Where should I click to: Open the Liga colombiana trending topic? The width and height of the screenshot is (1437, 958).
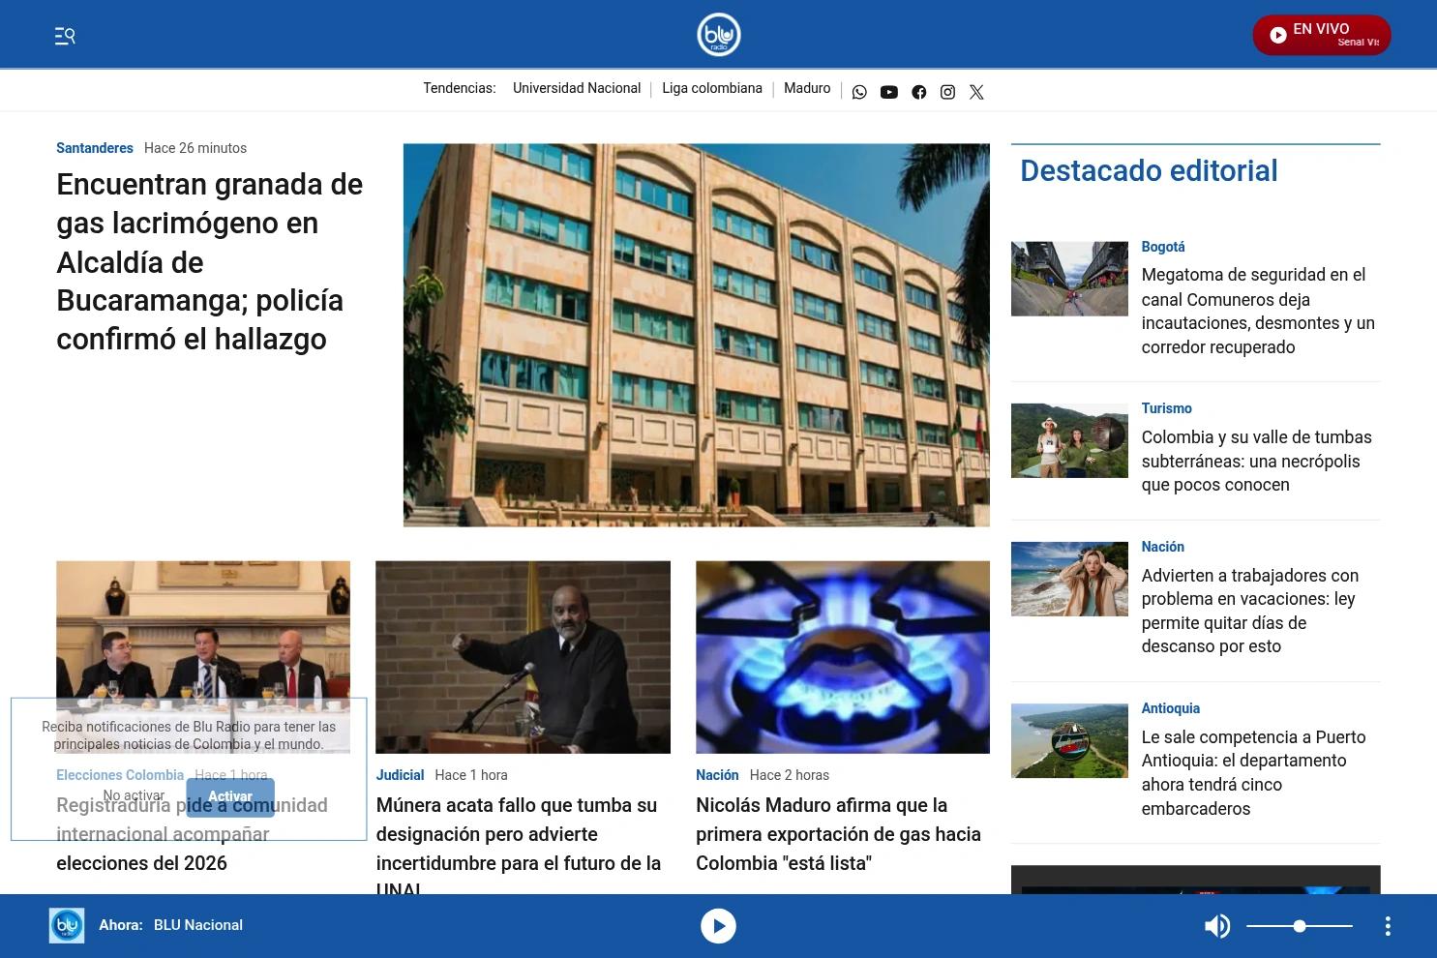712,88
